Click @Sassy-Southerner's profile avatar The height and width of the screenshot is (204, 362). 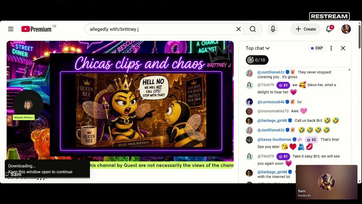(x=249, y=140)
